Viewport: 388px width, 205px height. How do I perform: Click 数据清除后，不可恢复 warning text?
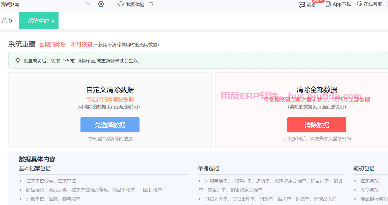(x=66, y=44)
